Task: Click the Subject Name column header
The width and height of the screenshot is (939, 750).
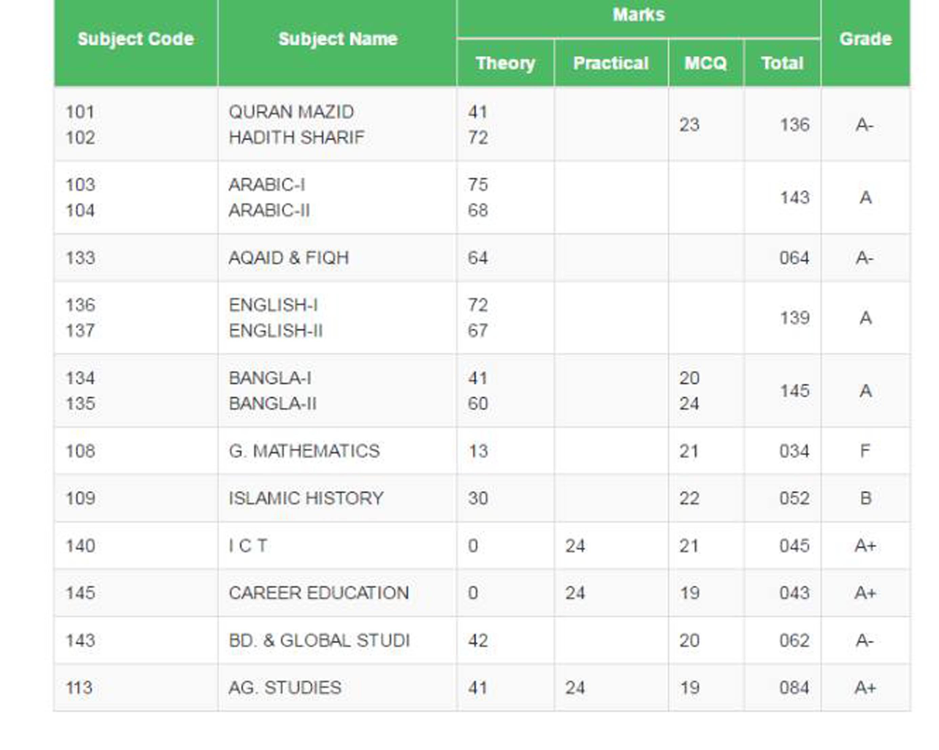Action: tap(338, 39)
